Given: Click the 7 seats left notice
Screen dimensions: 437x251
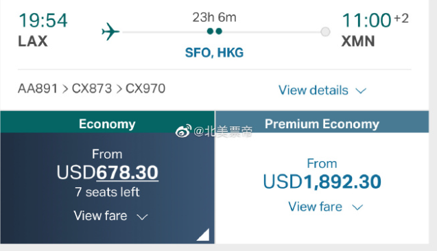Looking at the screenshot, I should point(107,192).
